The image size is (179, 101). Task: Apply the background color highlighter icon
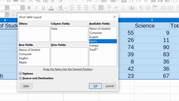pyautogui.click(x=61, y=8)
